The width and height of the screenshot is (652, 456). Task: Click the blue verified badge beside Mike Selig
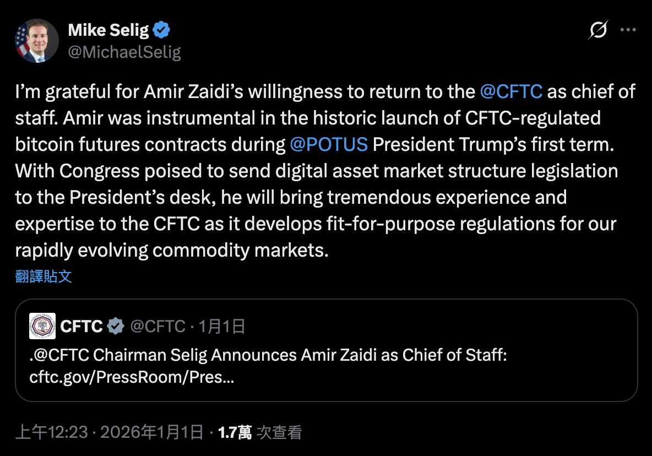[161, 30]
